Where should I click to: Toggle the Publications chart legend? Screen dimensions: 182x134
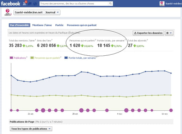(x=19, y=58)
